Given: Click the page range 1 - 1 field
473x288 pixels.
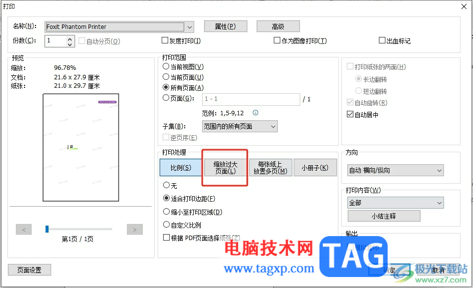Looking at the screenshot, I should click(251, 99).
